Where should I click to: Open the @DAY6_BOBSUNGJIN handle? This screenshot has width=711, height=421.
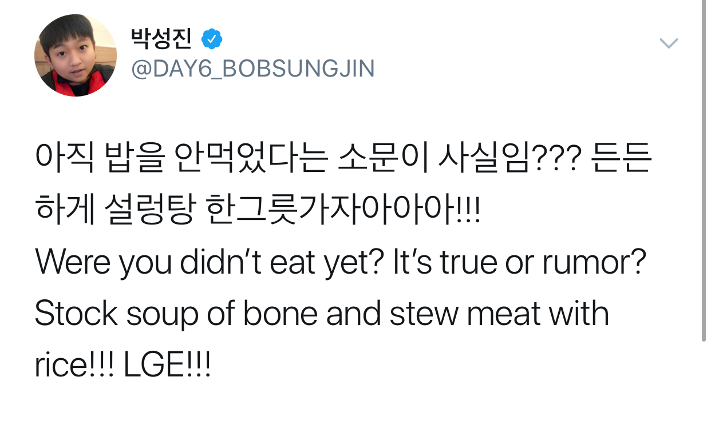click(x=253, y=69)
